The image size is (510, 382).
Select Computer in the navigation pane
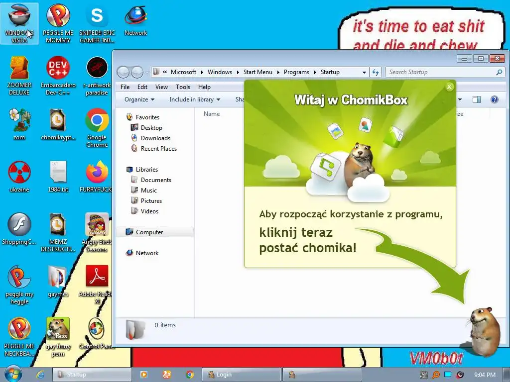pyautogui.click(x=155, y=232)
